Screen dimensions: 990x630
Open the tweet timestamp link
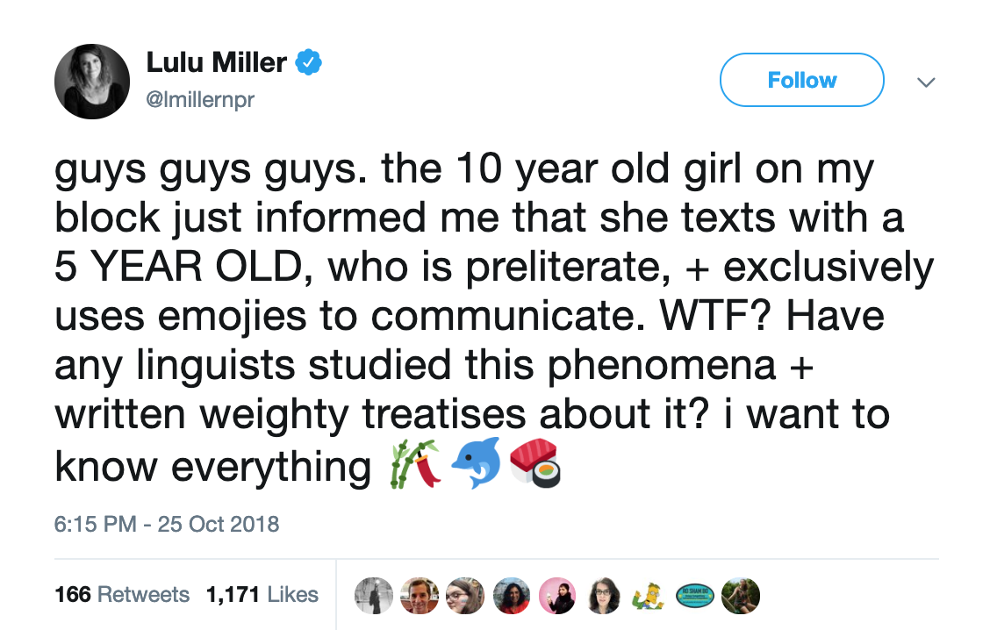[165, 523]
